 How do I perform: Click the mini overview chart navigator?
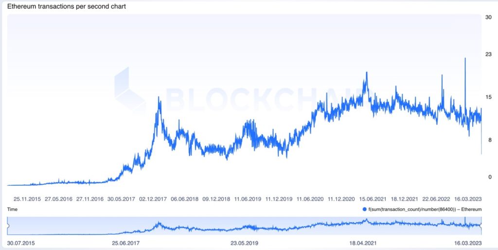click(245, 226)
